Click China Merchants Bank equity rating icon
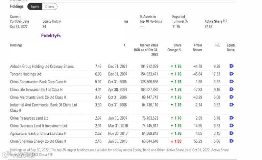This screenshot has width=262, height=160. tap(231, 97)
